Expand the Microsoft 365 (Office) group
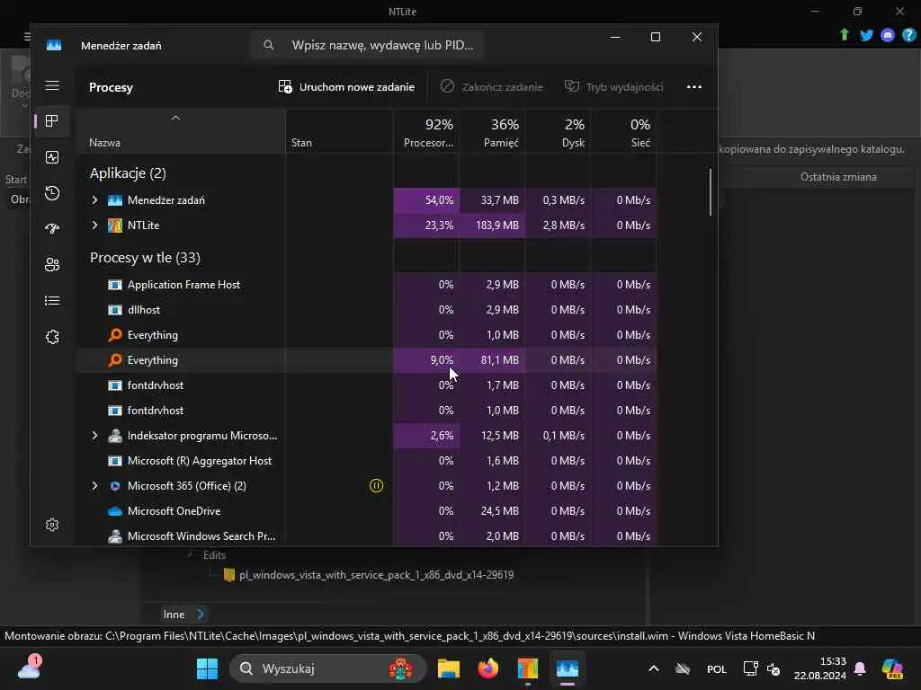Image resolution: width=921 pixels, height=690 pixels. click(x=94, y=486)
